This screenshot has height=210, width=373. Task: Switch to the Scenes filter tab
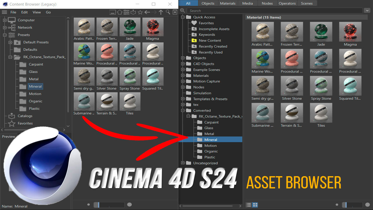[x=307, y=3]
